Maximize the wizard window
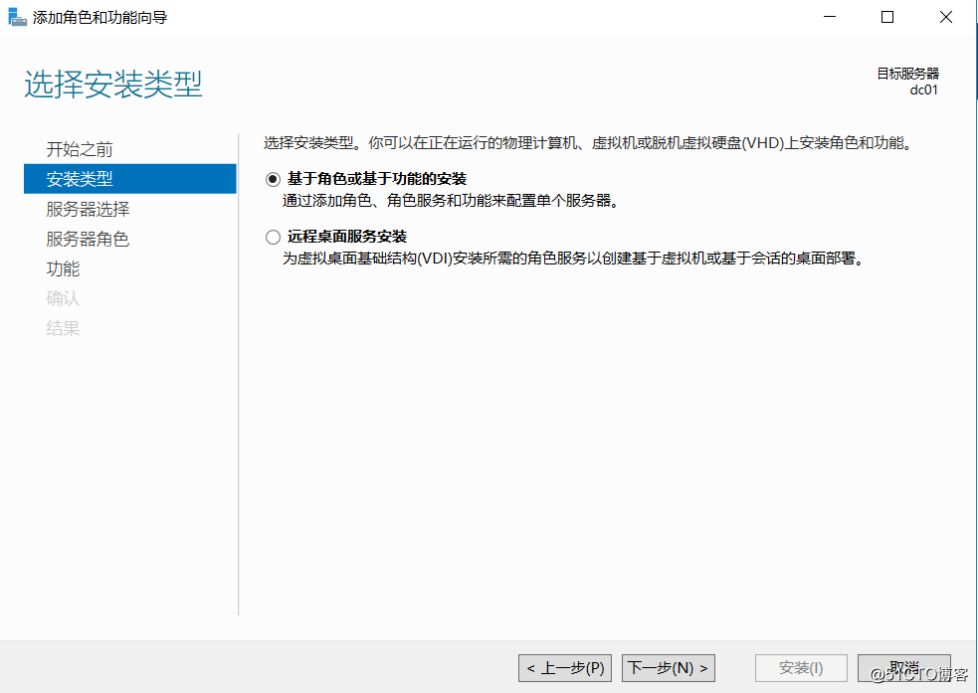 click(x=887, y=17)
